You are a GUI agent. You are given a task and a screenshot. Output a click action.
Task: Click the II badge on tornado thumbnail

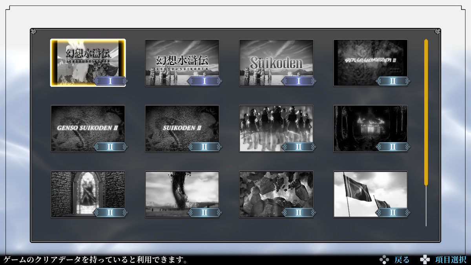tap(204, 212)
